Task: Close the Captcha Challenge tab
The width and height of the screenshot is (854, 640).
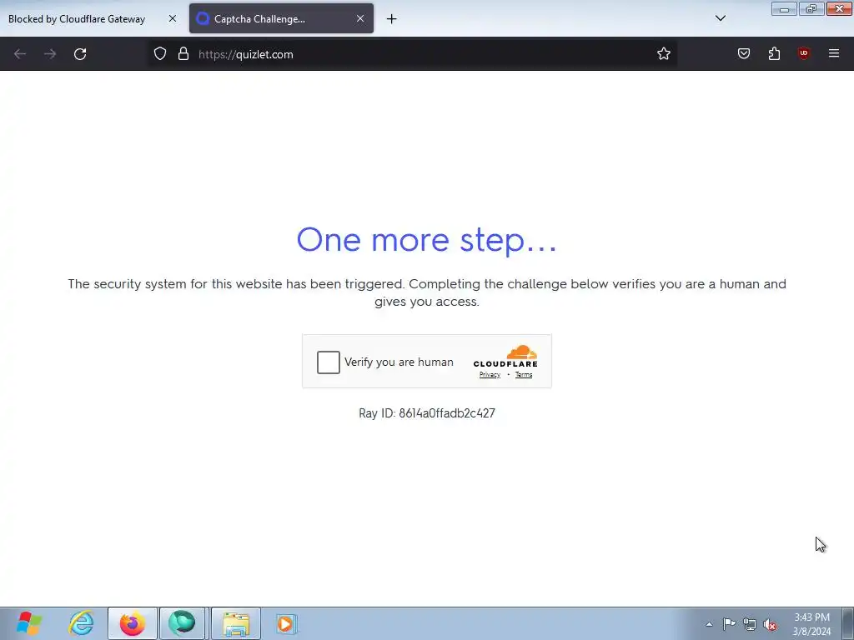Action: [x=360, y=18]
